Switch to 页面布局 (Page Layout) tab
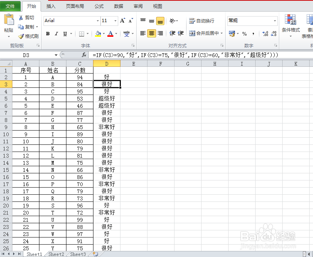313x257 pixels. (x=75, y=6)
